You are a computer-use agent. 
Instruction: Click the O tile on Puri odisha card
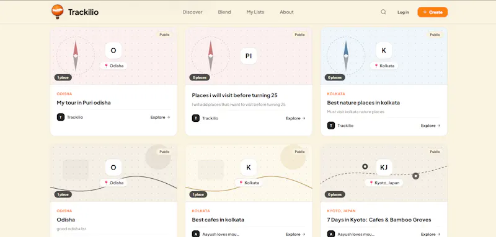click(x=113, y=51)
